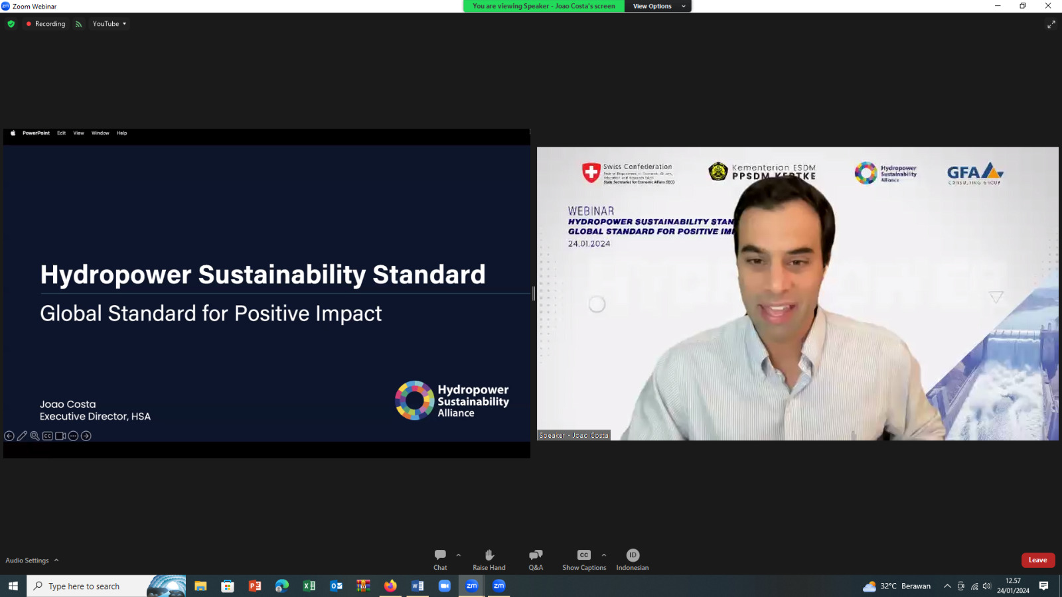The width and height of the screenshot is (1062, 597).
Task: Select the pen tool in slideshow controls
Action: pyautogui.click(x=22, y=436)
